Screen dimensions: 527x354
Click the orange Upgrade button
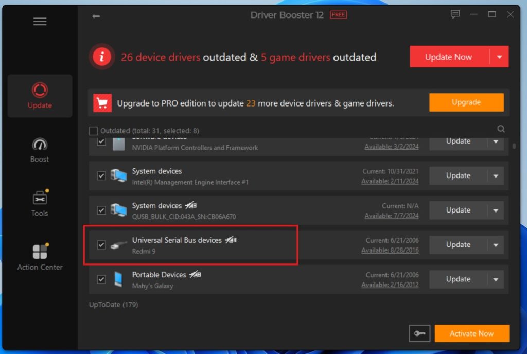[466, 102]
